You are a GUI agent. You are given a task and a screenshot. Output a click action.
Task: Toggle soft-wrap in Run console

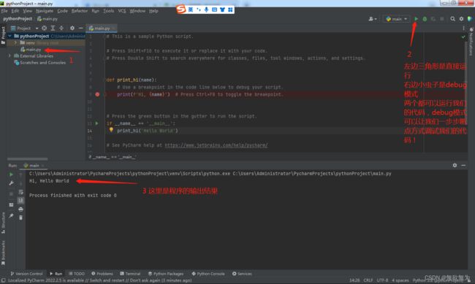click(20, 192)
